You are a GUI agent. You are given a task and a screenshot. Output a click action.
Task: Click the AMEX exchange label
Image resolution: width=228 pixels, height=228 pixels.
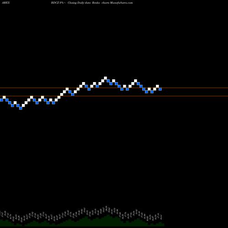[x=5, y=3]
